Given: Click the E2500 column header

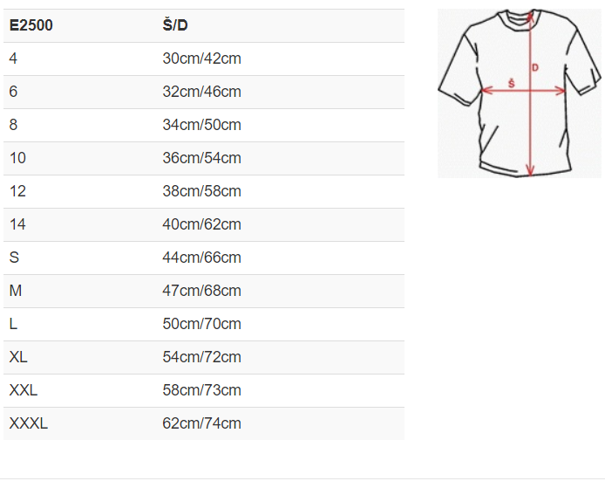Looking at the screenshot, I should (x=31, y=25).
